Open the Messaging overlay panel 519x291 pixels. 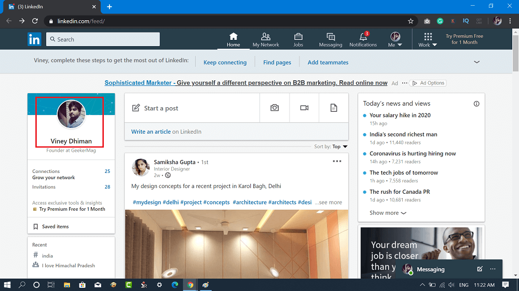point(431,269)
